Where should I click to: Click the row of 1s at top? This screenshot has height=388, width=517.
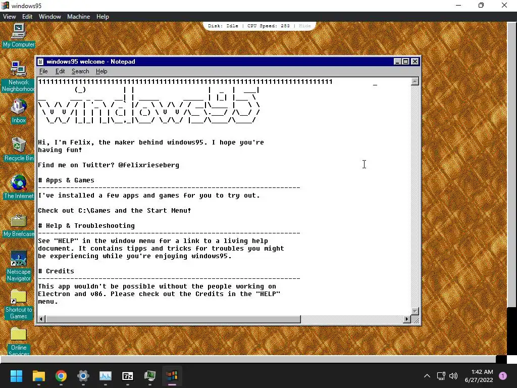tap(185, 81)
